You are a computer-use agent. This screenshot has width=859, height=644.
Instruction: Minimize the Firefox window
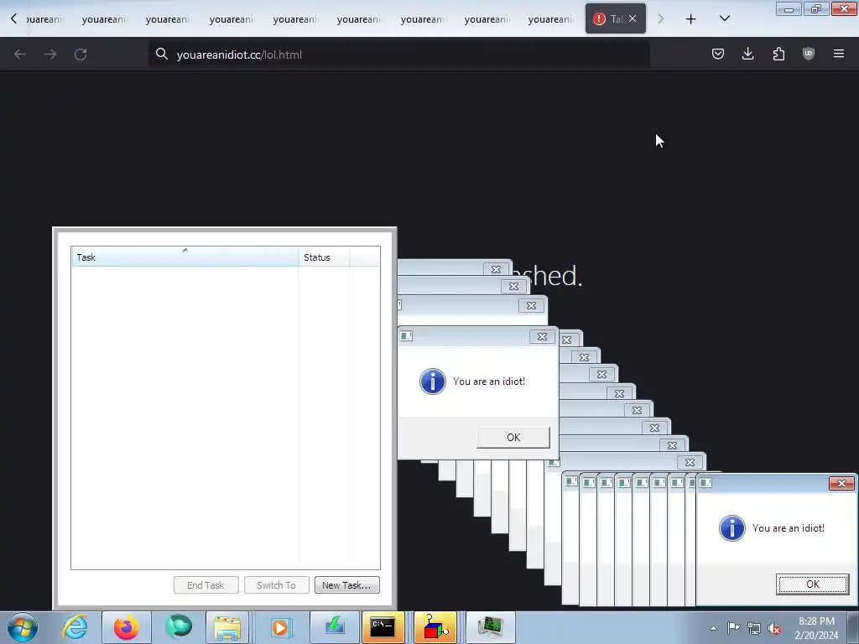789,8
